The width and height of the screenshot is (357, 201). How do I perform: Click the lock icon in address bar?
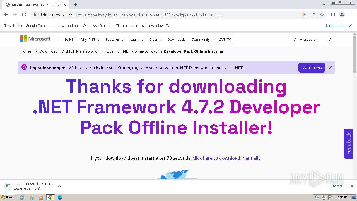tap(35, 15)
